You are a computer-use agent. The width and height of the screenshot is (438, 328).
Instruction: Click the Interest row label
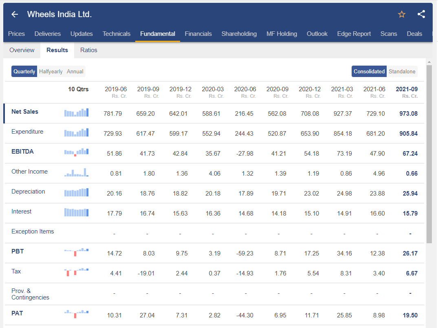(22, 211)
